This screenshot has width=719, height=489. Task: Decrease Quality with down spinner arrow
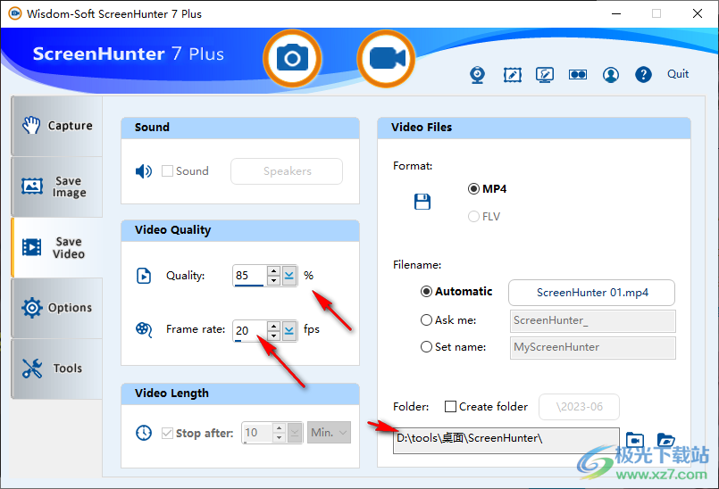273,280
